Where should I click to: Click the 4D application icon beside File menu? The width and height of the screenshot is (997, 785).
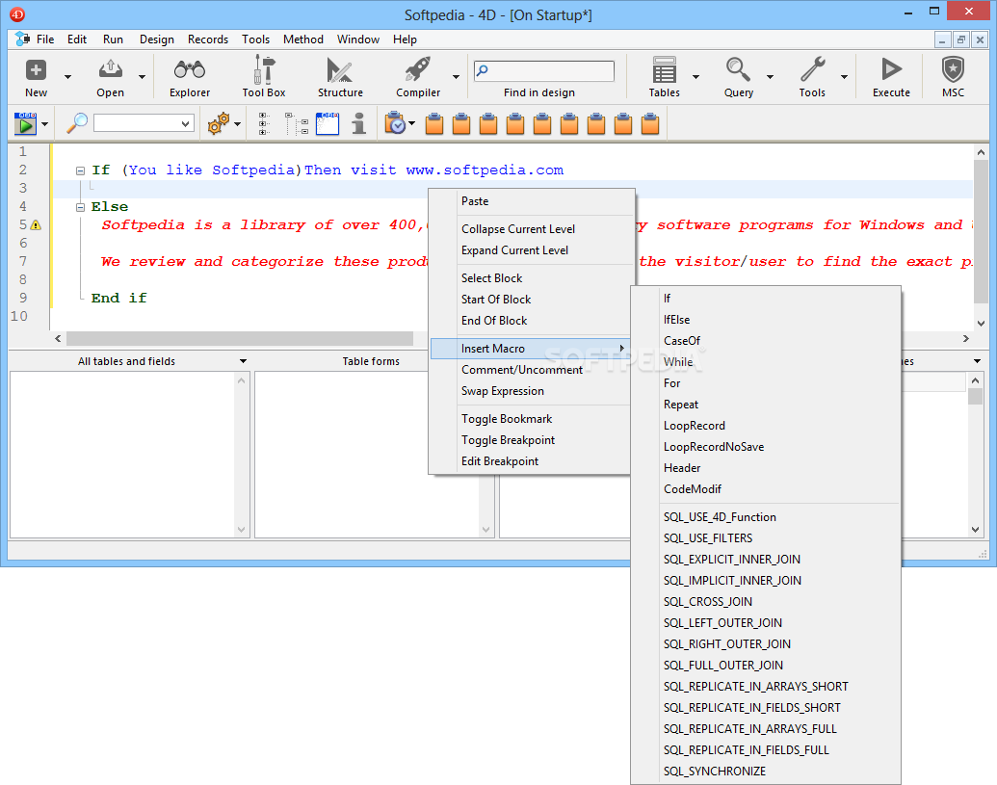click(22, 39)
